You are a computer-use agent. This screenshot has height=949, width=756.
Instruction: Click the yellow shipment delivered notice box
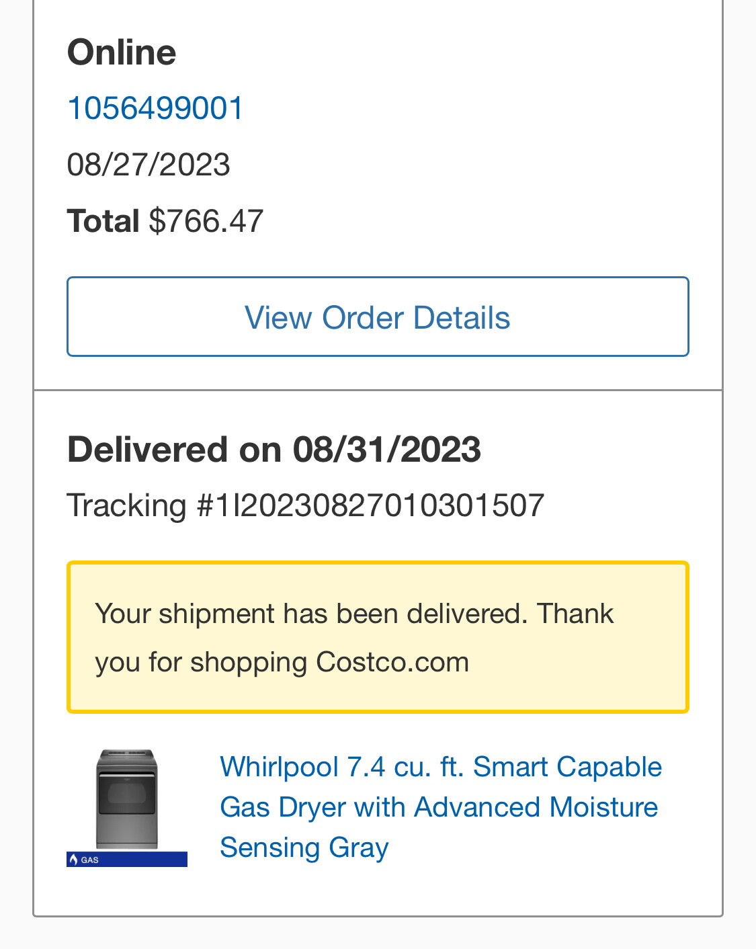378,637
